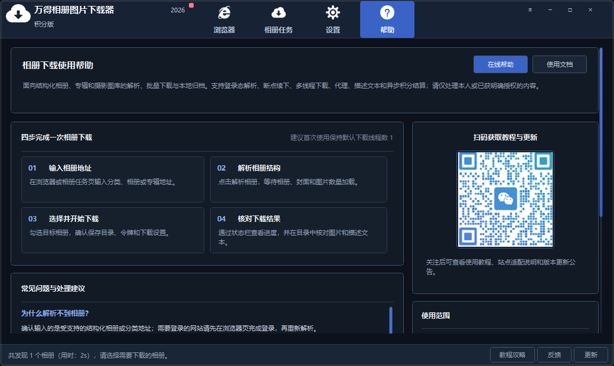
Task: Select step 01 输入相册地址 card
Action: (113, 179)
